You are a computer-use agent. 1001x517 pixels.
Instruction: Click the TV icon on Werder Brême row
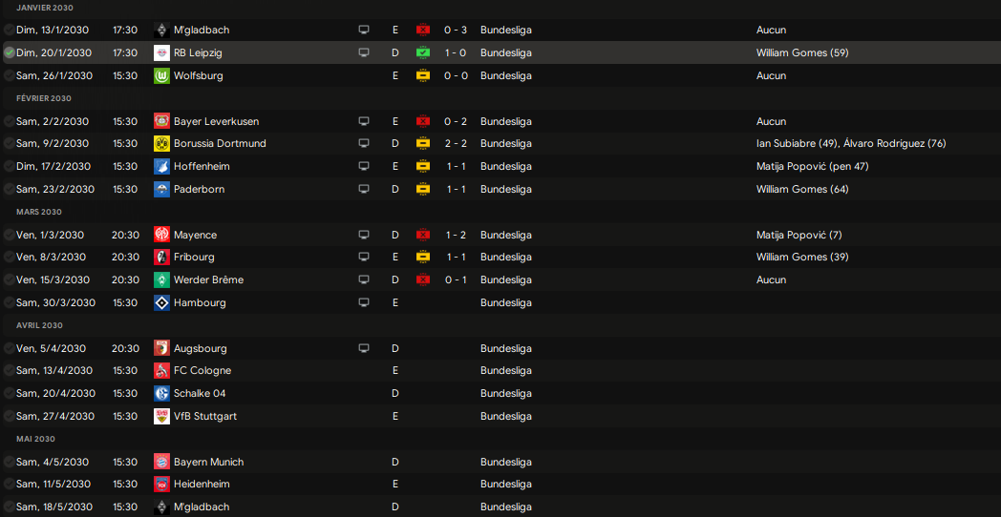(364, 279)
